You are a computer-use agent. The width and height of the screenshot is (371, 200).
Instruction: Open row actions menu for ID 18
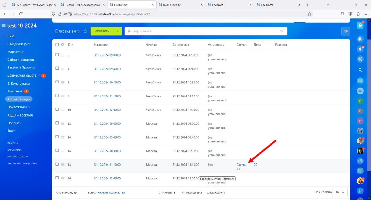pos(63,165)
